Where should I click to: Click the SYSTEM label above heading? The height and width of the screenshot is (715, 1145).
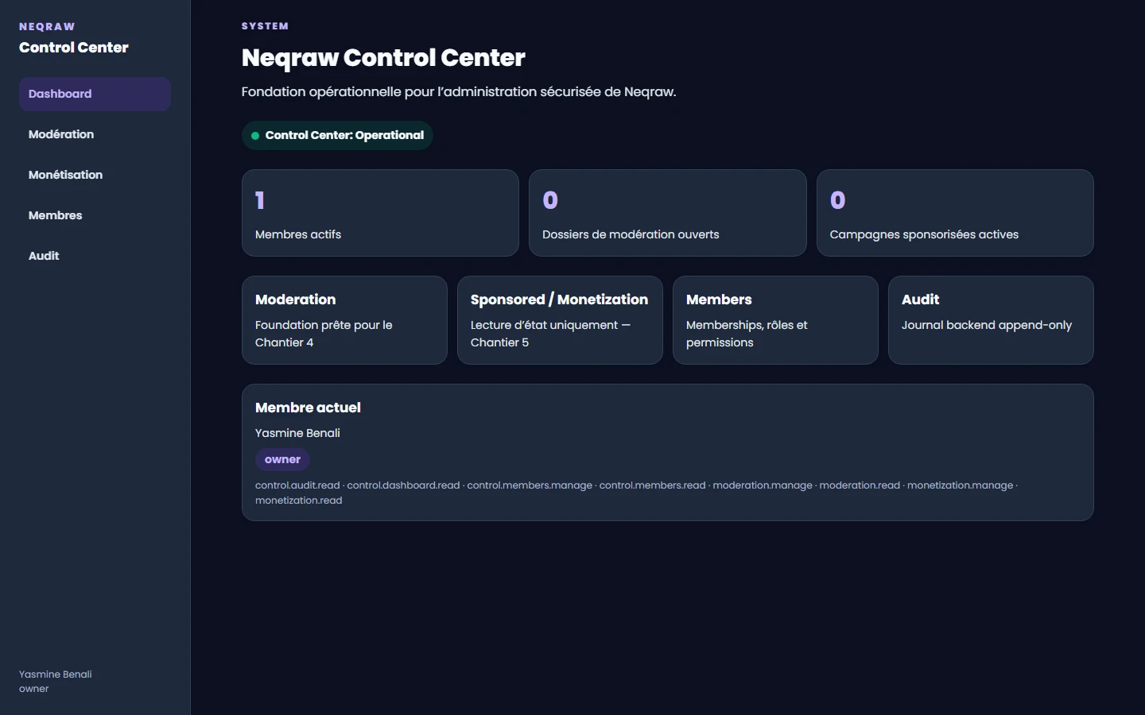coord(265,26)
